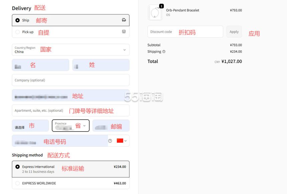Click the Orb-Pendant Bracelet thumbnail
Image resolution: width=287 pixels, height=194 pixels.
pyautogui.click(x=155, y=12)
